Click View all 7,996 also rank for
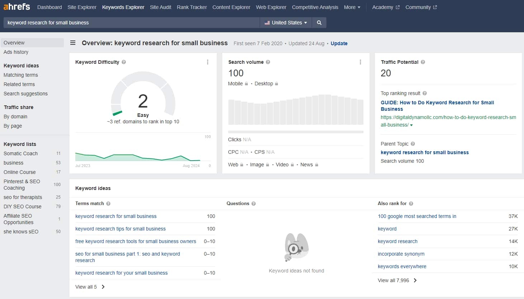This screenshot has height=299, width=524. point(397,280)
